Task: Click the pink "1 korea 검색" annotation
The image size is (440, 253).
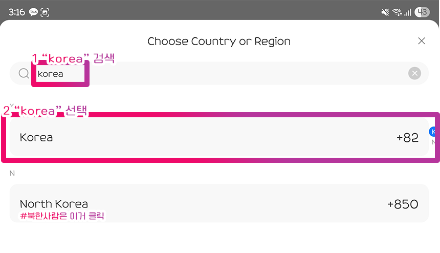Action: click(x=73, y=58)
